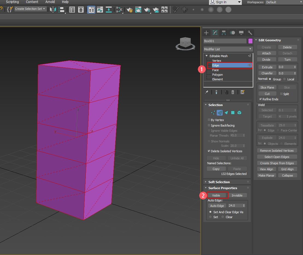Open Render Setup teapot icon
Viewport: 303px width, 255px height.
(130, 10)
